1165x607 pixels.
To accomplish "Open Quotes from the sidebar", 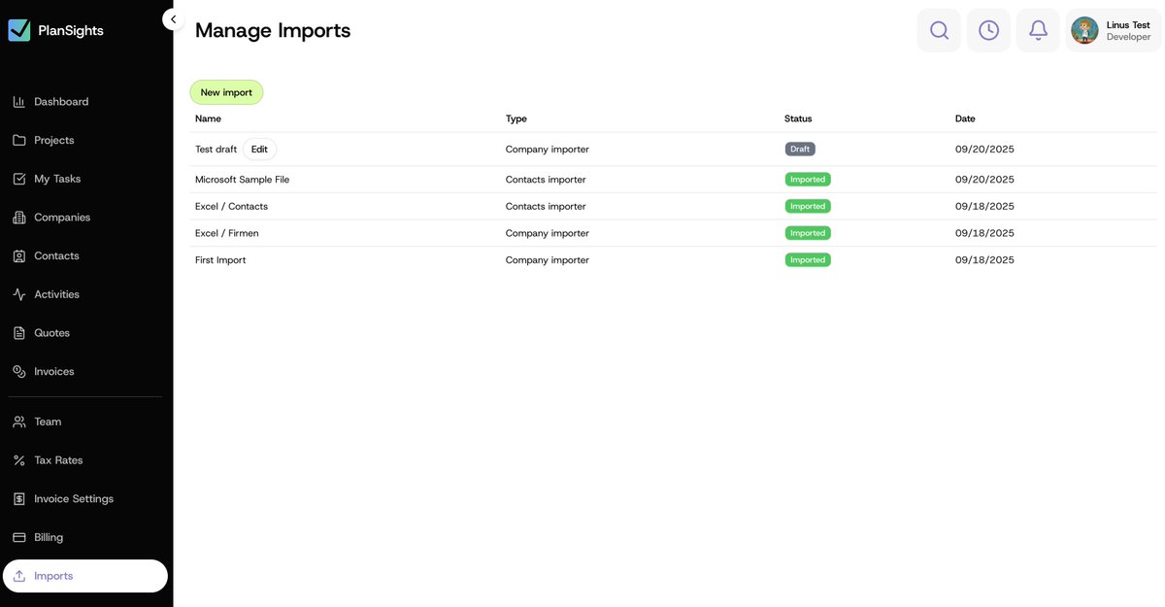I will point(51,333).
